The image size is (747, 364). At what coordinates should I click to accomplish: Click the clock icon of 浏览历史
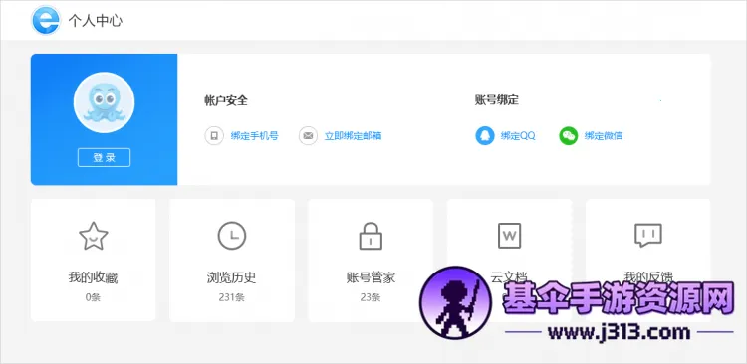click(x=232, y=236)
